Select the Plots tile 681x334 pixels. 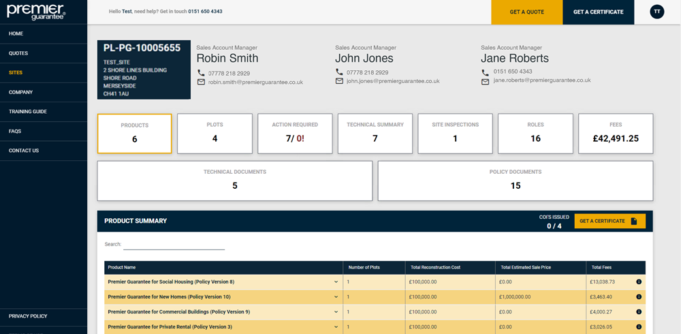(x=215, y=134)
